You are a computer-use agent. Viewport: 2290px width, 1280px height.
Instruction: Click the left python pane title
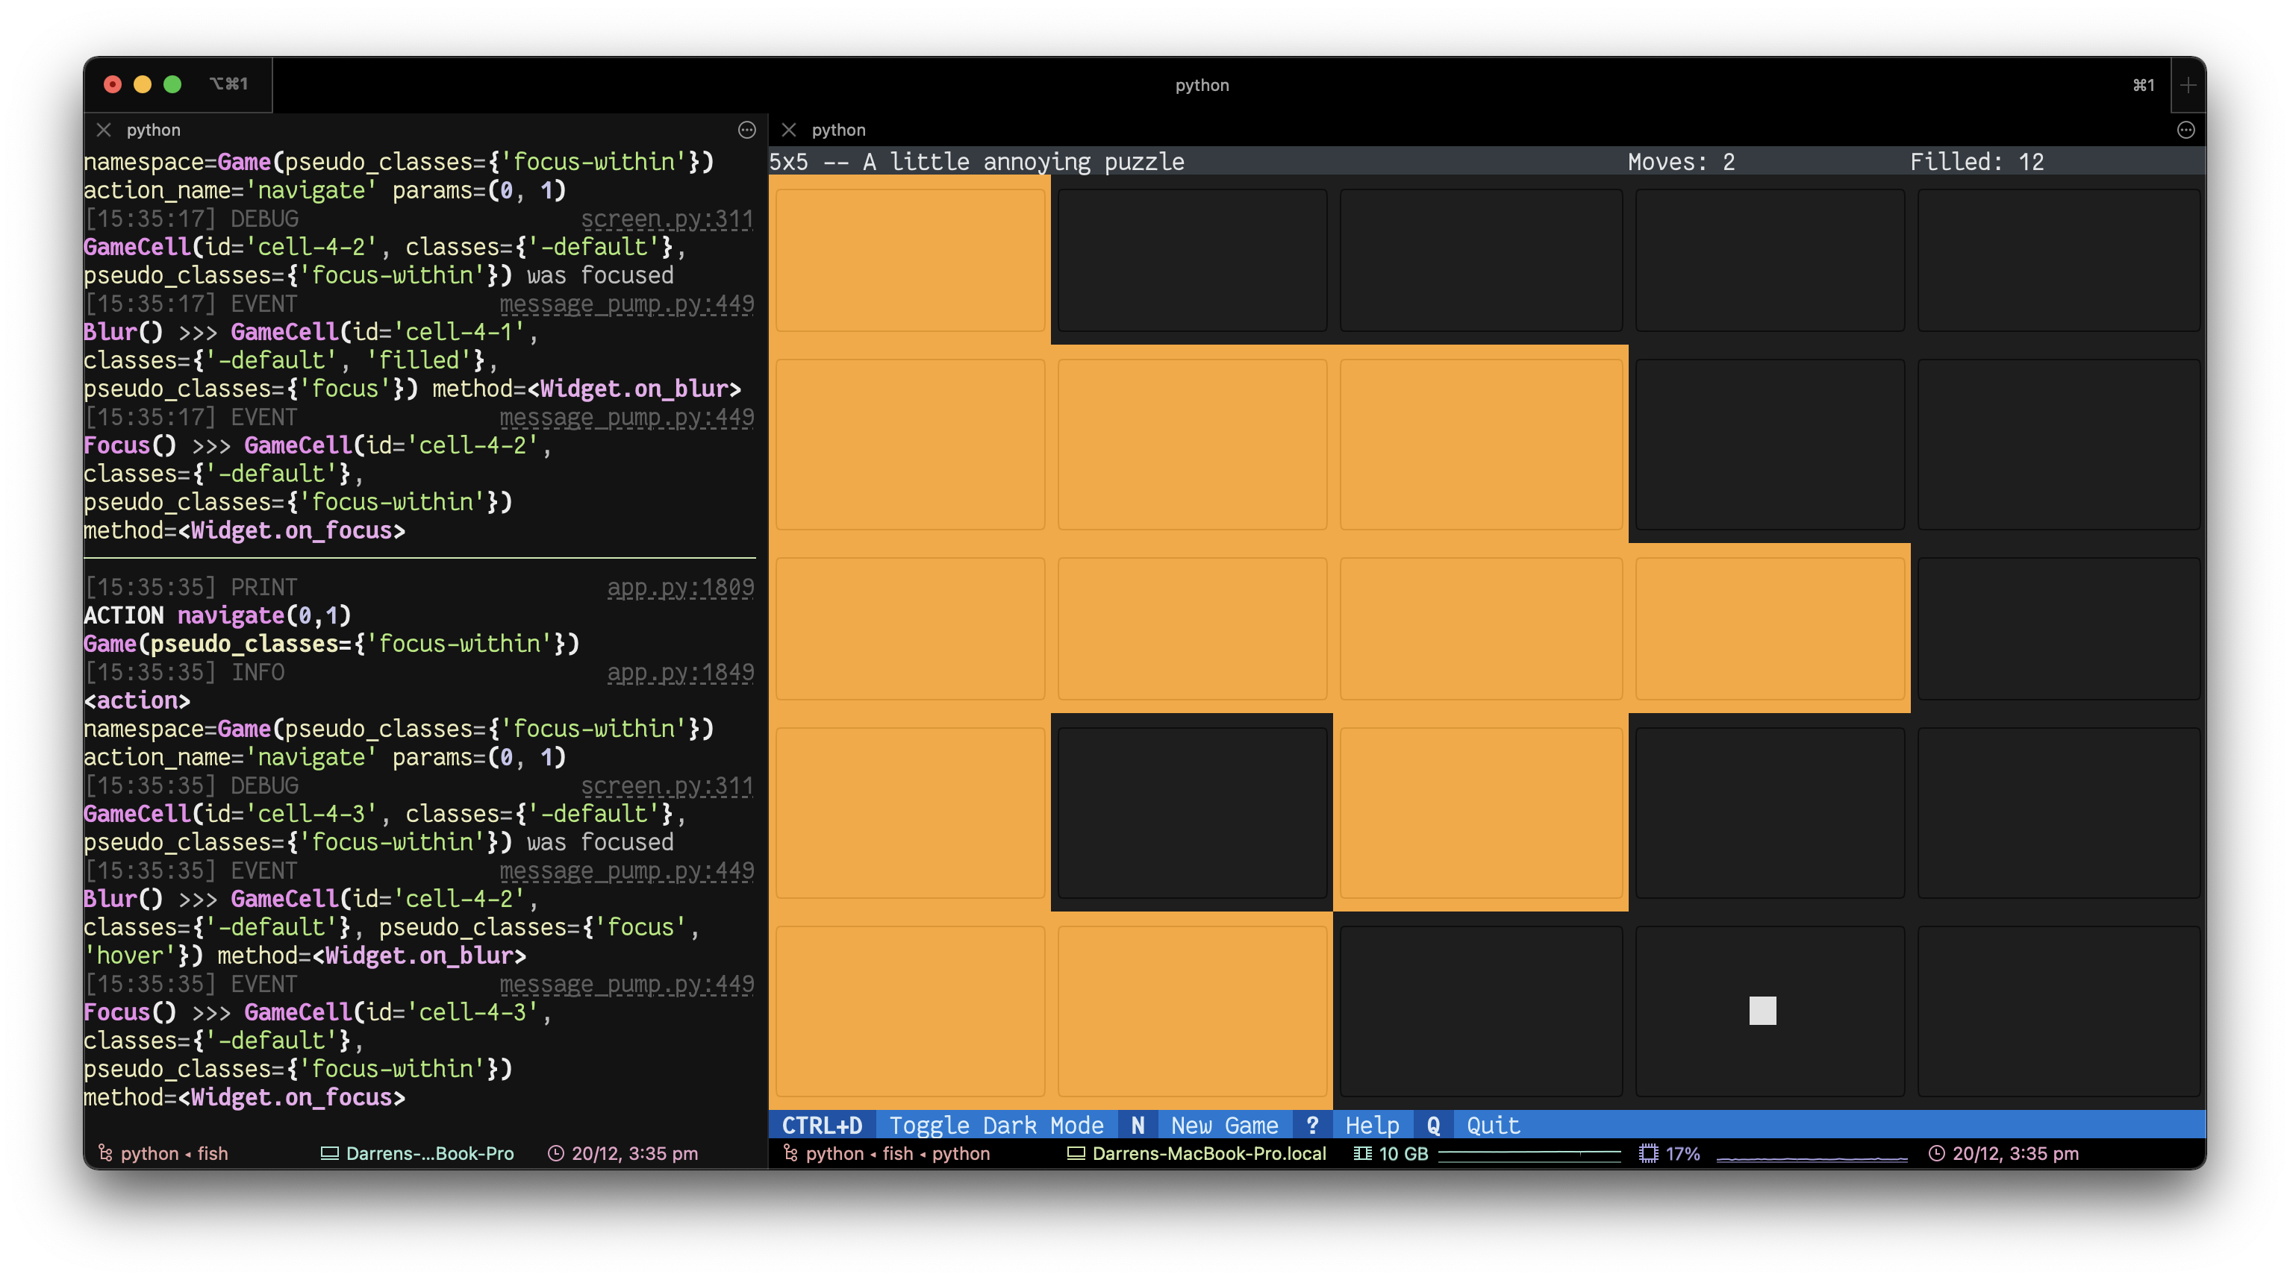coord(153,130)
